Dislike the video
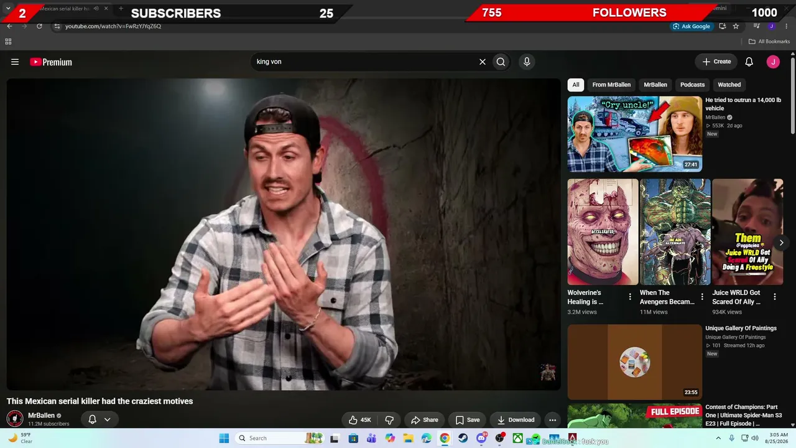Image resolution: width=796 pixels, height=448 pixels. tap(390, 420)
